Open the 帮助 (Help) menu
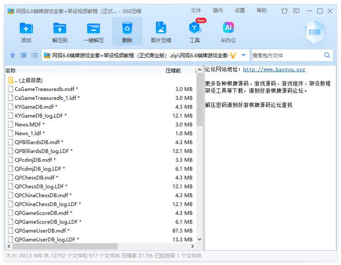 point(261,11)
